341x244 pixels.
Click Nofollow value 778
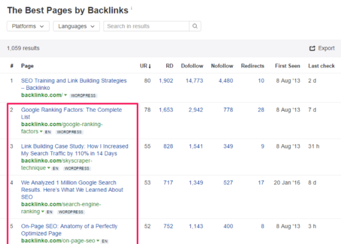click(228, 110)
